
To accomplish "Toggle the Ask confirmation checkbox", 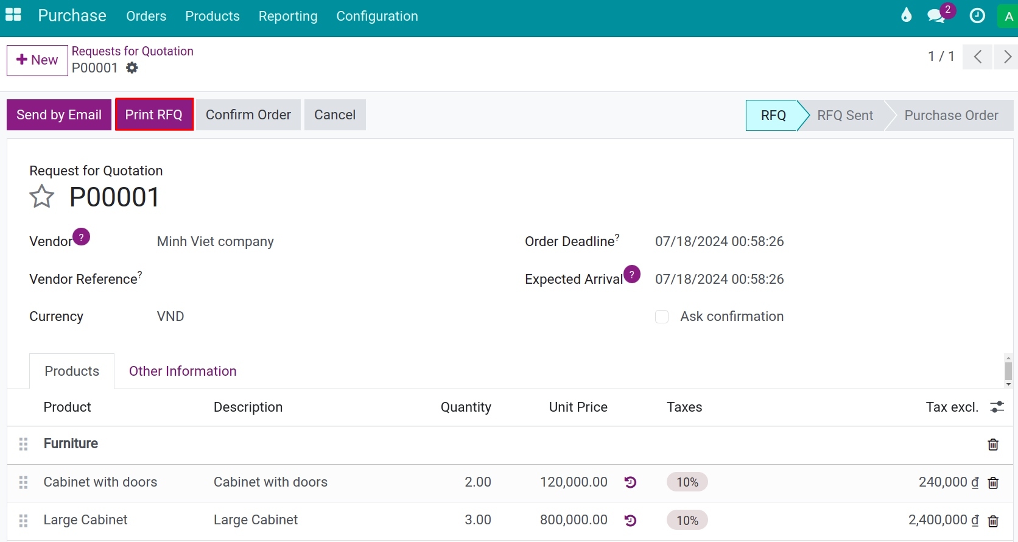I will coord(662,317).
